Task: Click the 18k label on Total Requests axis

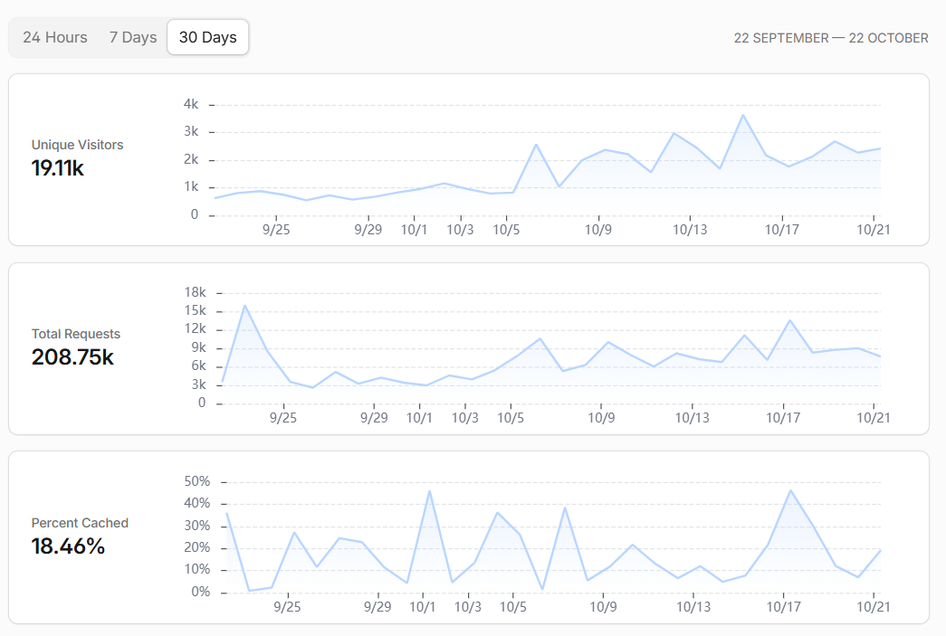Action: pos(195,292)
